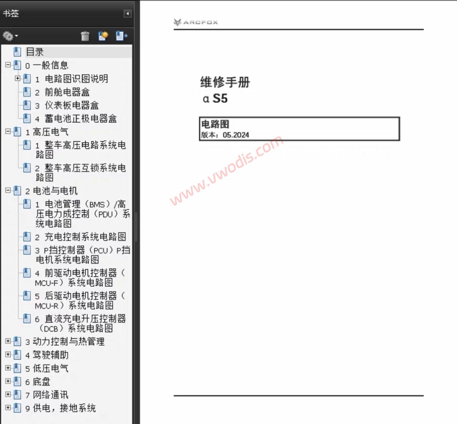Click the α S5 model heading
Viewport: 457px width, 424px height.
[215, 98]
